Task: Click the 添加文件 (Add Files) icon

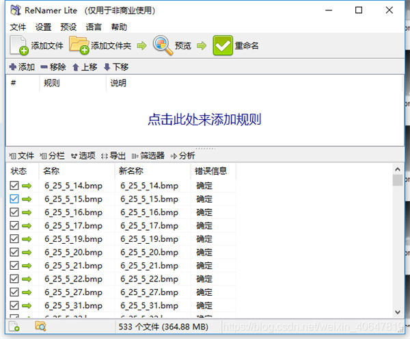Action: [x=19, y=46]
